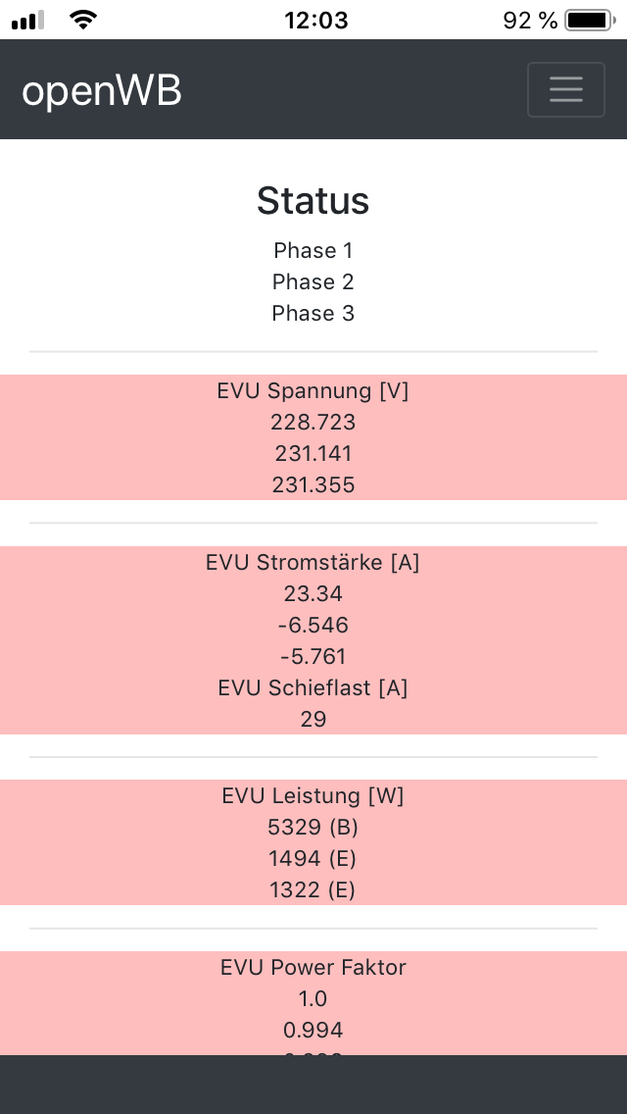This screenshot has width=627, height=1114.
Task: Tap the EVU Schieflast [A] label
Action: pyautogui.click(x=313, y=688)
